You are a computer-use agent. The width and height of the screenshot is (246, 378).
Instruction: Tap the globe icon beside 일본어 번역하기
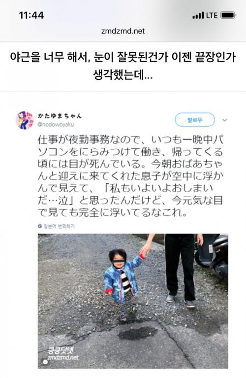pyautogui.click(x=40, y=226)
